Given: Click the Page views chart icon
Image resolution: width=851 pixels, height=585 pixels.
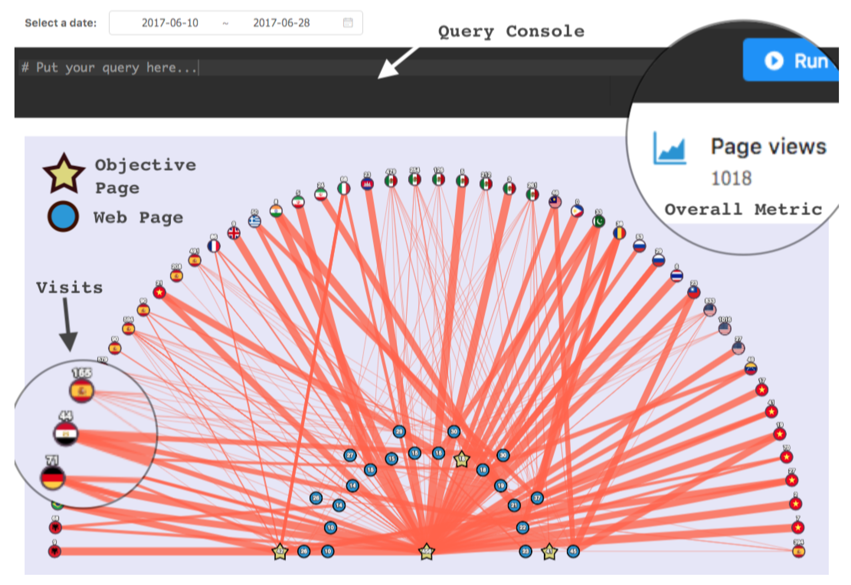Looking at the screenshot, I should (x=669, y=149).
